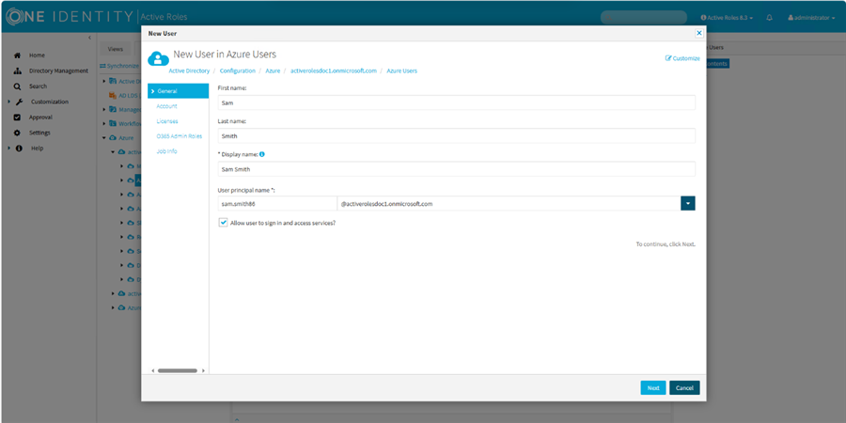Screen dimensions: 846x423
Task: Click the One Identity logo
Action: tap(69, 17)
